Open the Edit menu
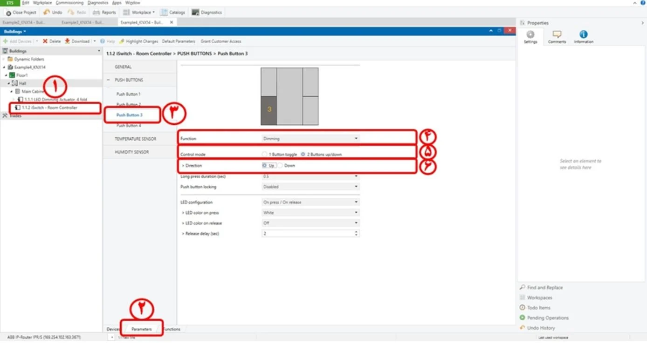 [26, 3]
